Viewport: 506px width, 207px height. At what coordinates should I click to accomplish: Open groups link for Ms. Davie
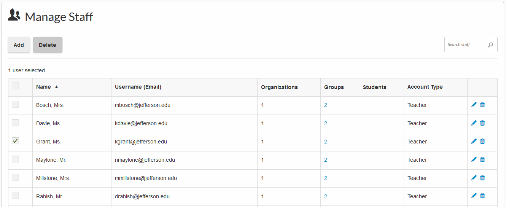click(326, 123)
